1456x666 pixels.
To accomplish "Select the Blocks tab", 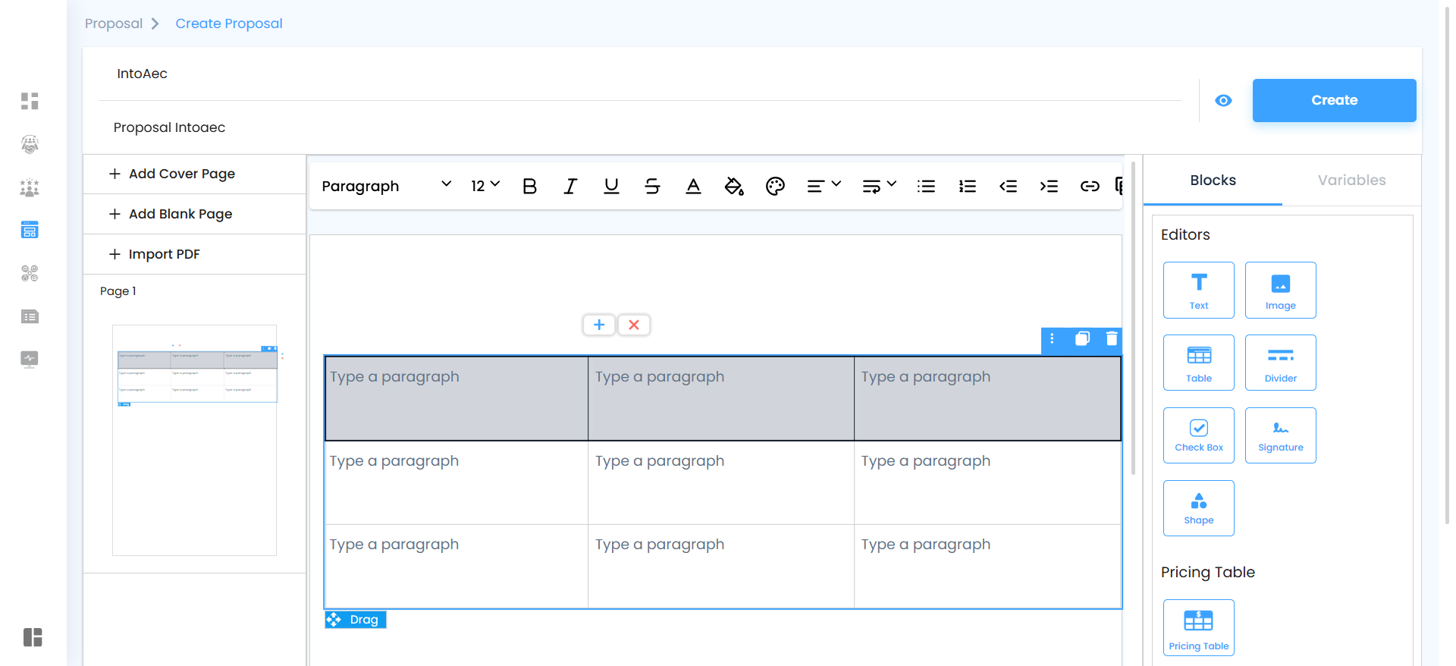I will coord(1213,181).
